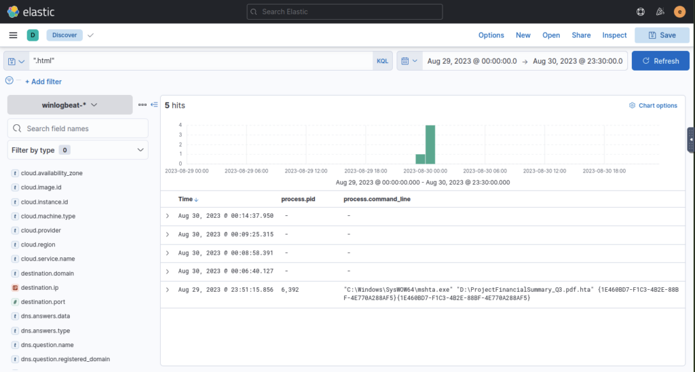695x372 pixels.
Task: Click the process.pid column header
Action: click(298, 199)
